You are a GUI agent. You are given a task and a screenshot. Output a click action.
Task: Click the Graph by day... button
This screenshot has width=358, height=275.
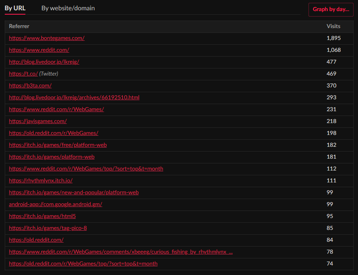[331, 9]
